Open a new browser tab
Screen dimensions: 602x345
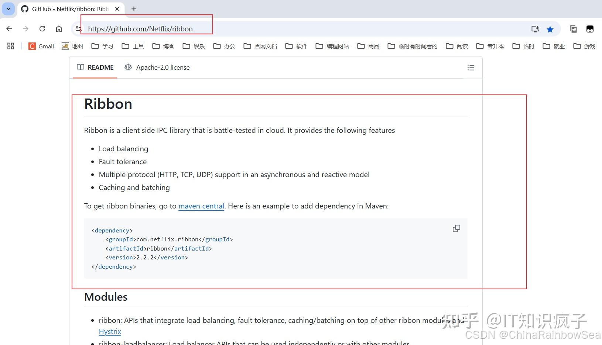tap(134, 9)
